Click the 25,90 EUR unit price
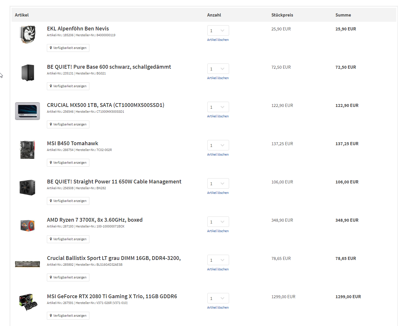 [x=281, y=29]
